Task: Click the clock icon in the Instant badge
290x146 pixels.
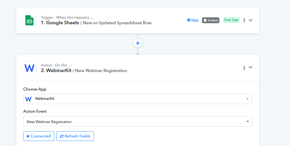Action: point(205,20)
